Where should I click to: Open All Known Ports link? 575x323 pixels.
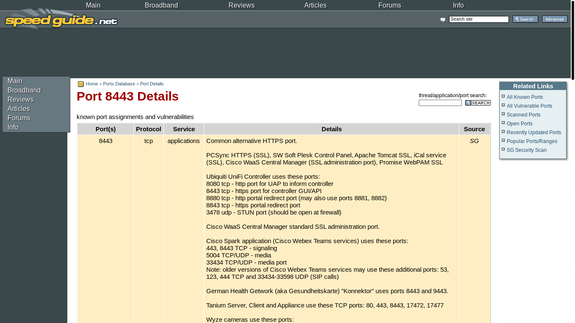click(524, 97)
